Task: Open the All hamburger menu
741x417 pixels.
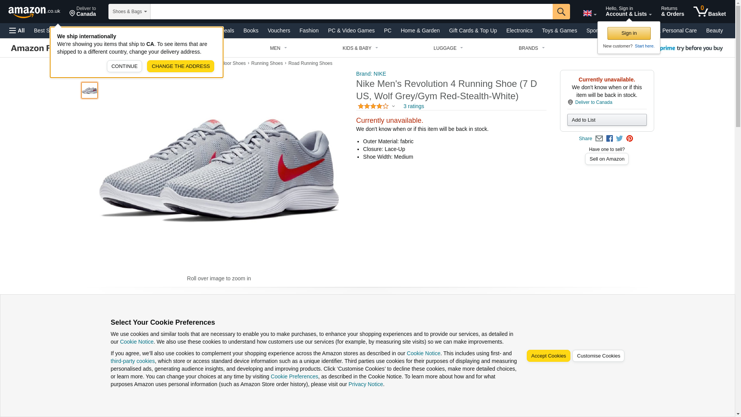Action: tap(17, 31)
